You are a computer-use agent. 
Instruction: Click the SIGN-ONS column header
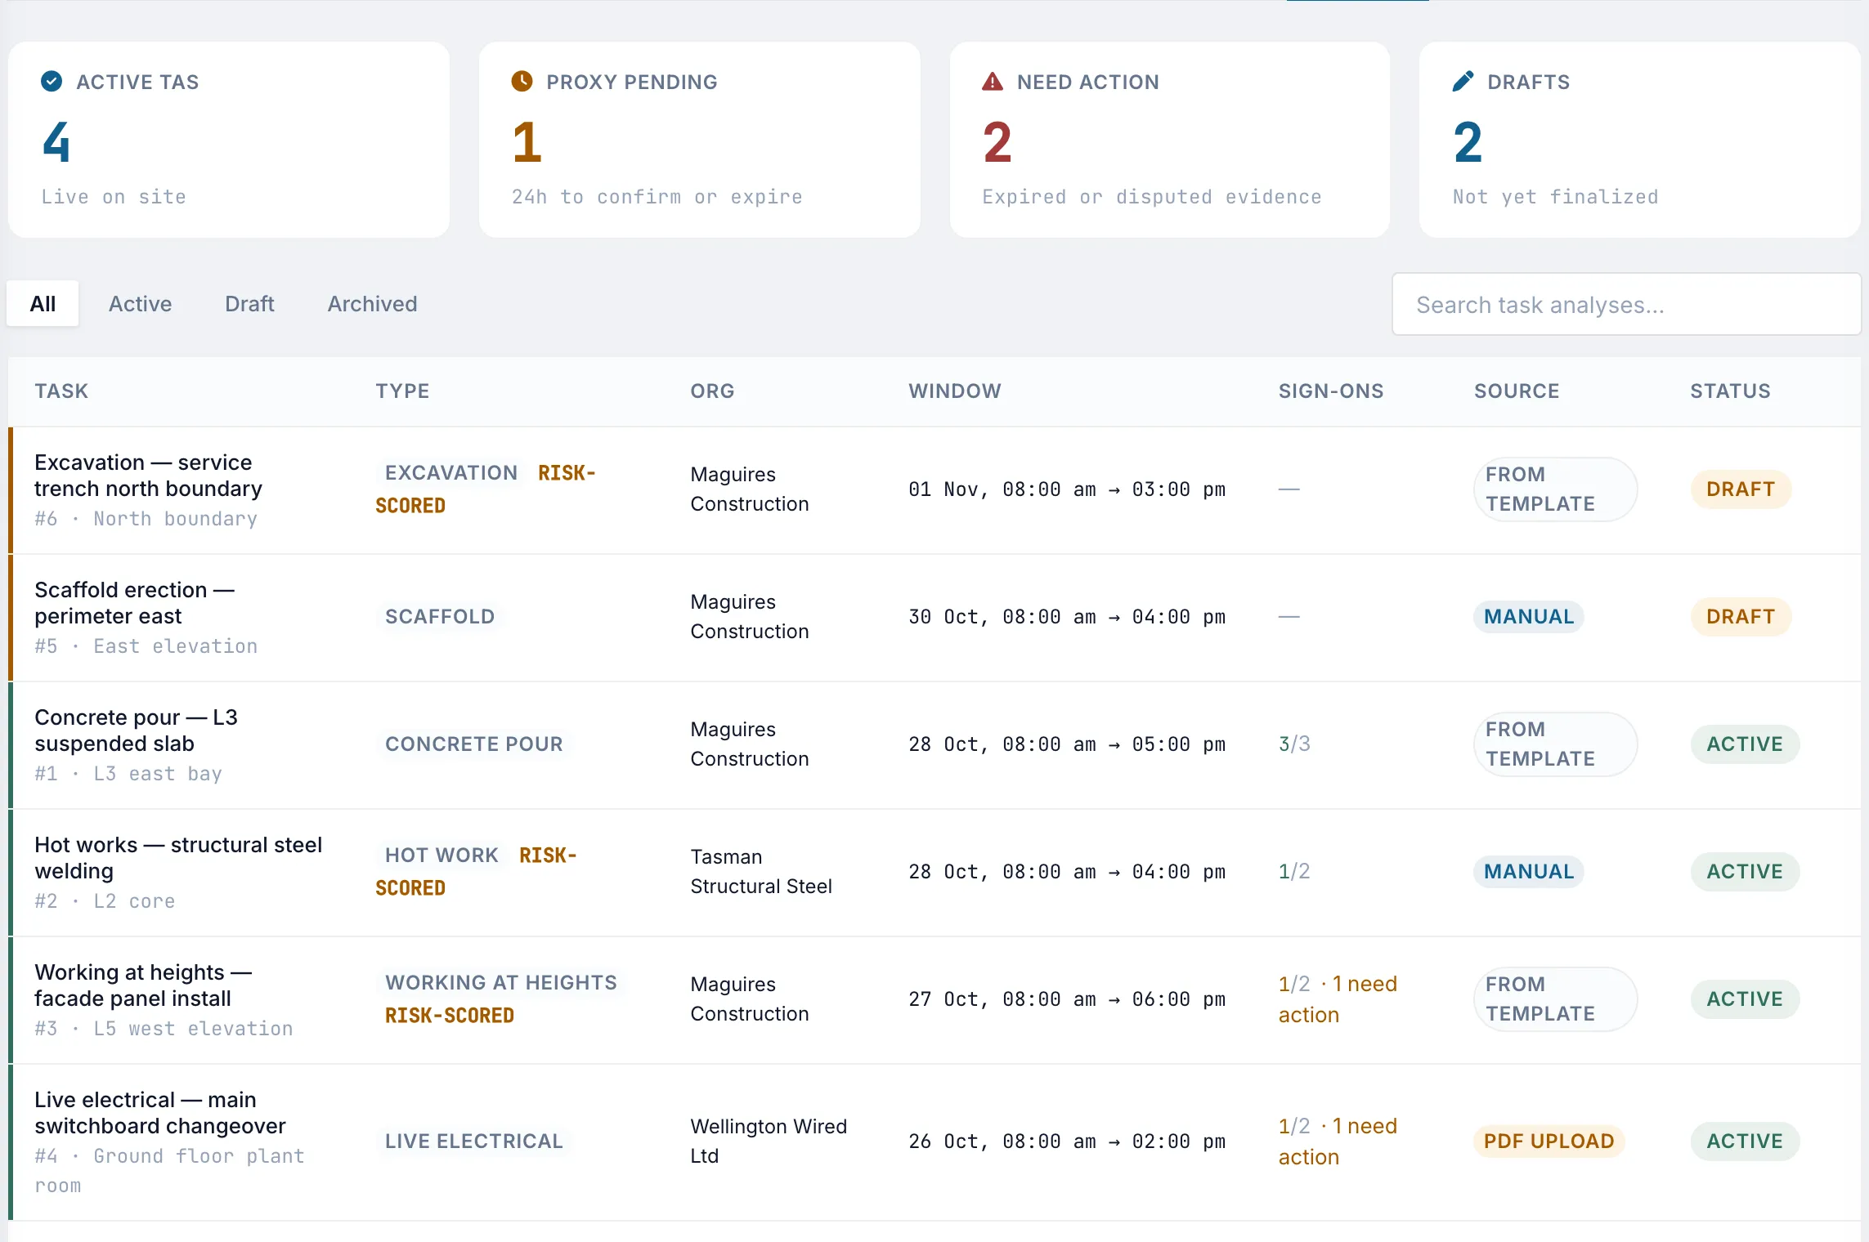click(x=1331, y=391)
